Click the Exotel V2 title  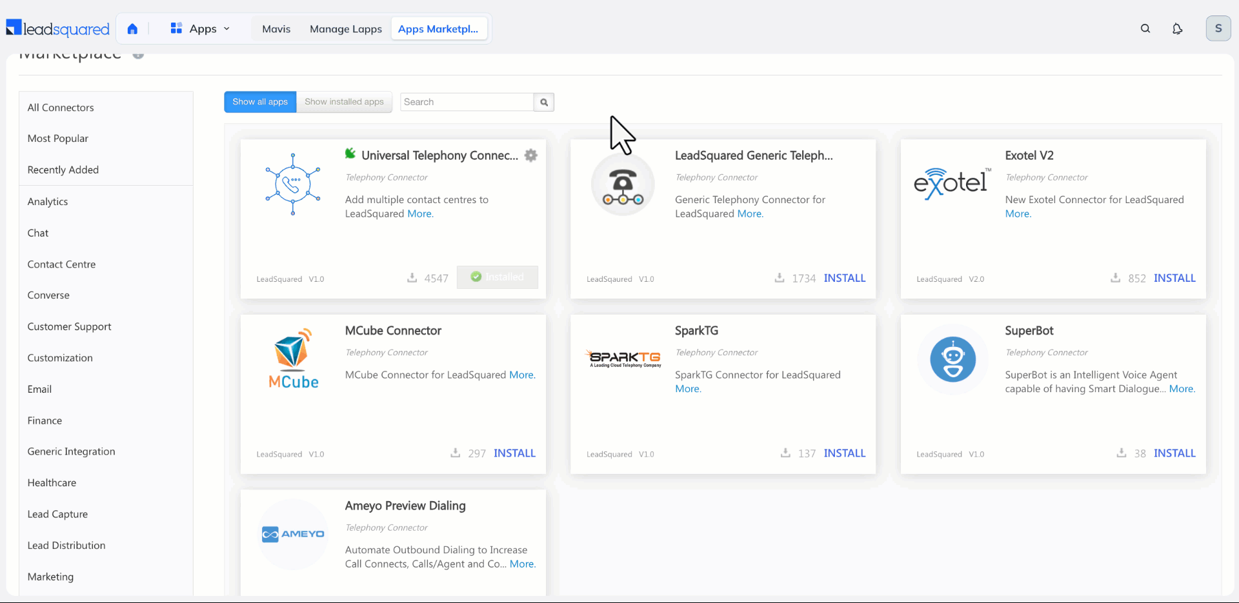[x=1029, y=155]
